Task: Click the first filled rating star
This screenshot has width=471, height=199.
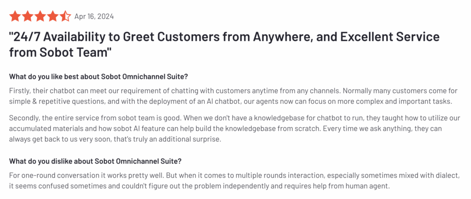Action: click(15, 16)
